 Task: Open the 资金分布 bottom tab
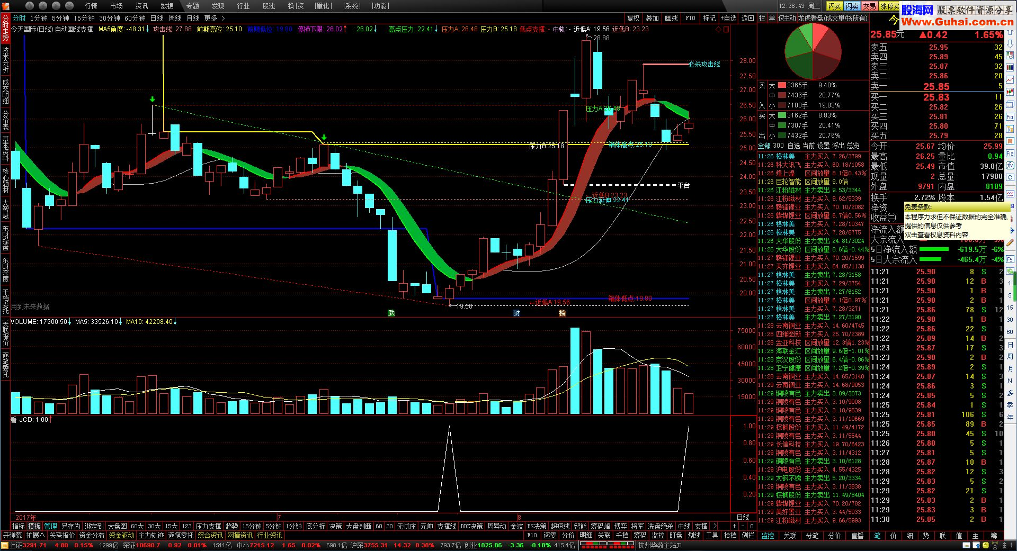click(92, 535)
